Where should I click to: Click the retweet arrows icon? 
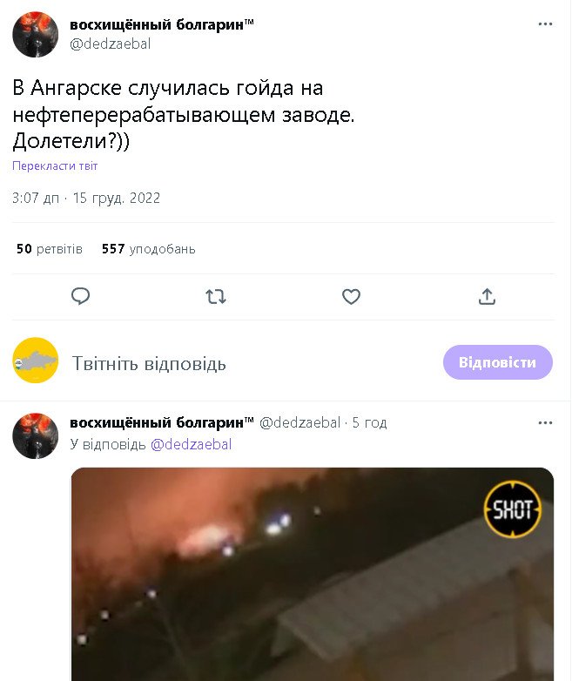(x=215, y=297)
